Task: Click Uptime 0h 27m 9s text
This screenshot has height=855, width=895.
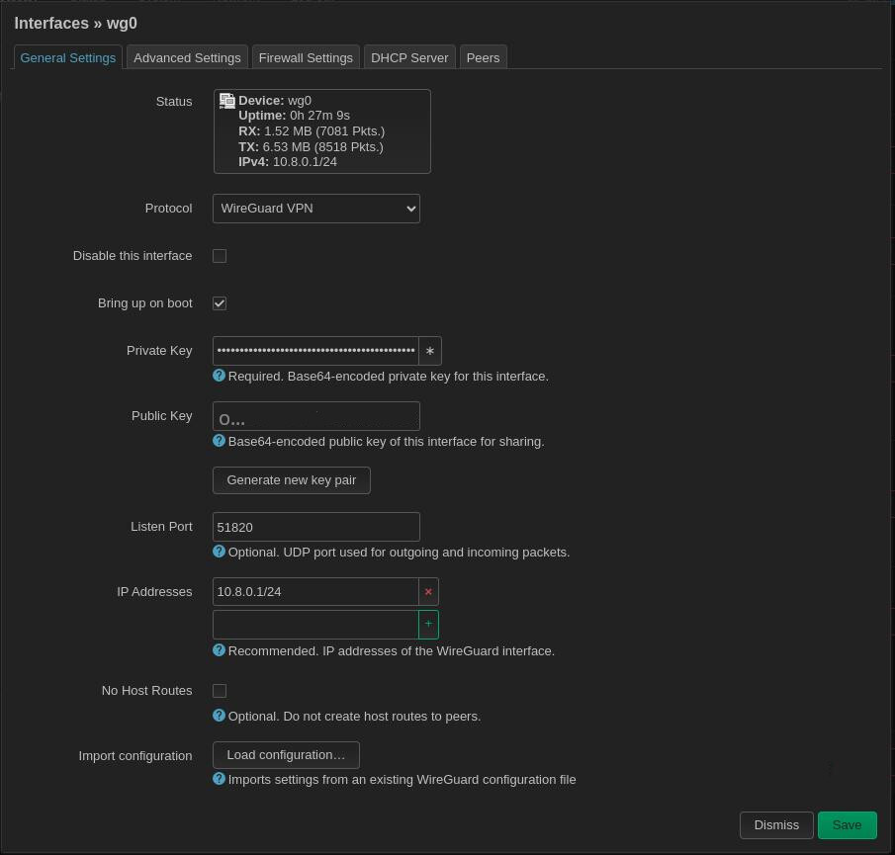Action: [x=294, y=116]
